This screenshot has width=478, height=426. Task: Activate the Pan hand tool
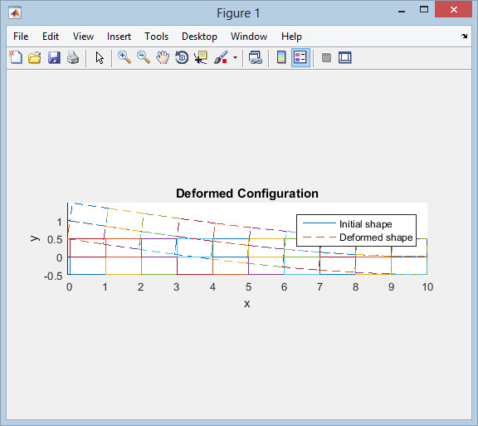[x=163, y=57]
